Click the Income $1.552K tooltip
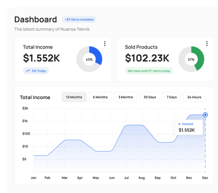218x193 pixels. (189, 127)
